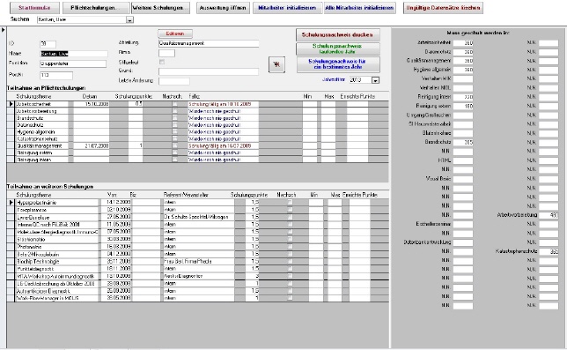Image resolution: width=567 pixels, height=350 pixels.
Task: Click the Startformular button
Action: point(34,8)
